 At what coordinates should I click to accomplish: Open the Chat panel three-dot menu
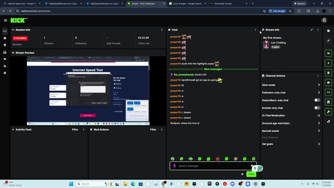(x=255, y=30)
